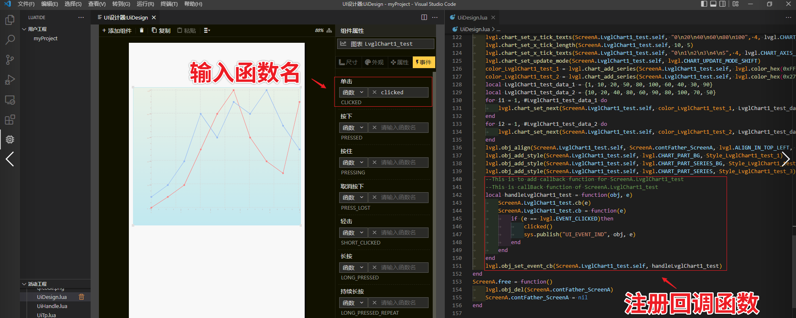Image resolution: width=796 pixels, height=318 pixels.
Task: Click the hierarchy icon beside 88% zoom
Action: 329,30
